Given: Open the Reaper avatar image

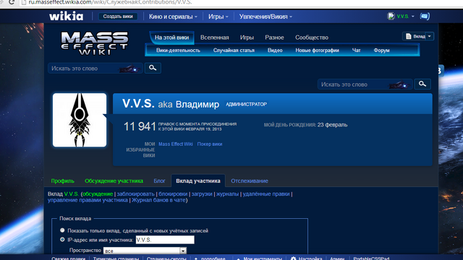Looking at the screenshot, I should pyautogui.click(x=80, y=120).
